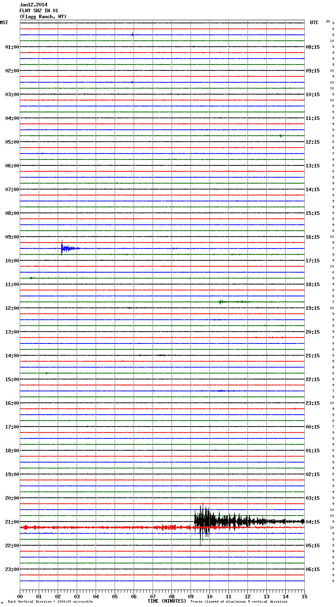Click the '05:00' MST time label
Viewport: 336px width, 607px height.
click(x=12, y=142)
